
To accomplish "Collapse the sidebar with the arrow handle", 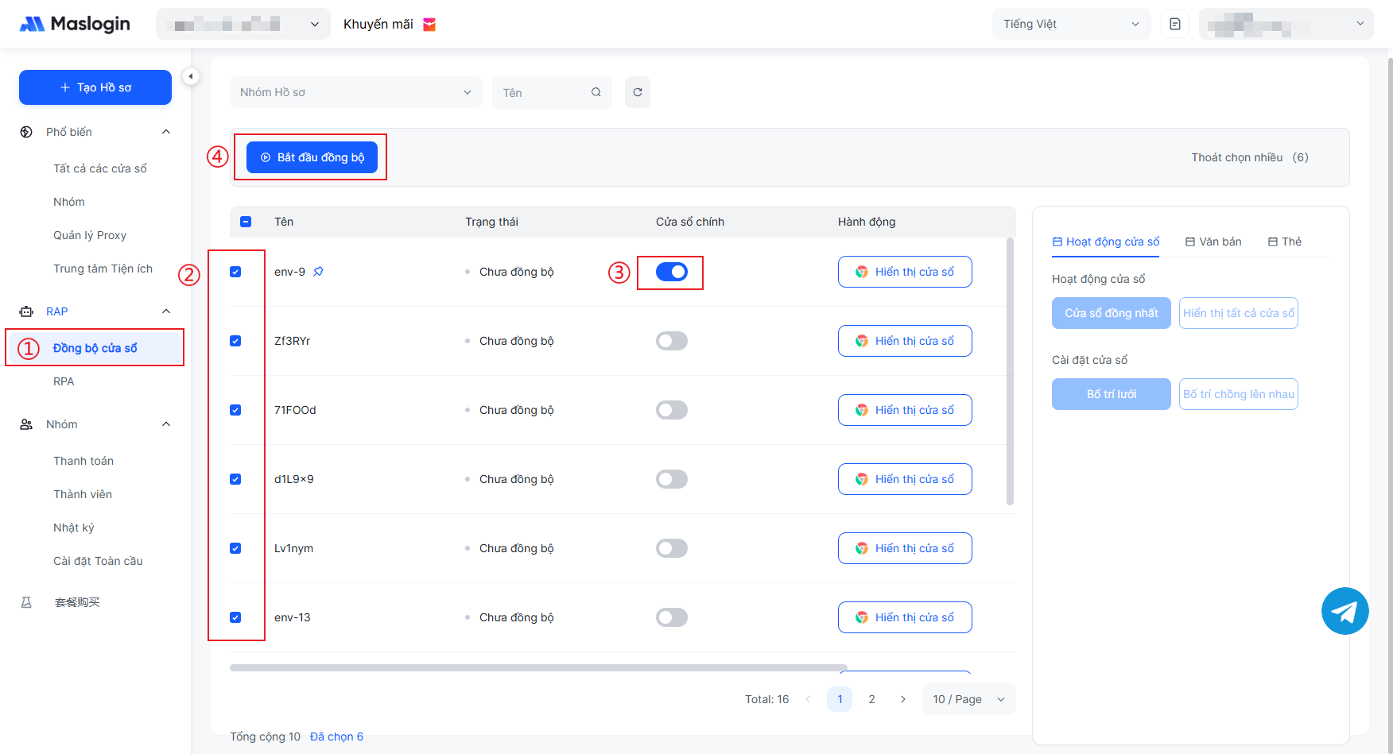I will pyautogui.click(x=190, y=76).
